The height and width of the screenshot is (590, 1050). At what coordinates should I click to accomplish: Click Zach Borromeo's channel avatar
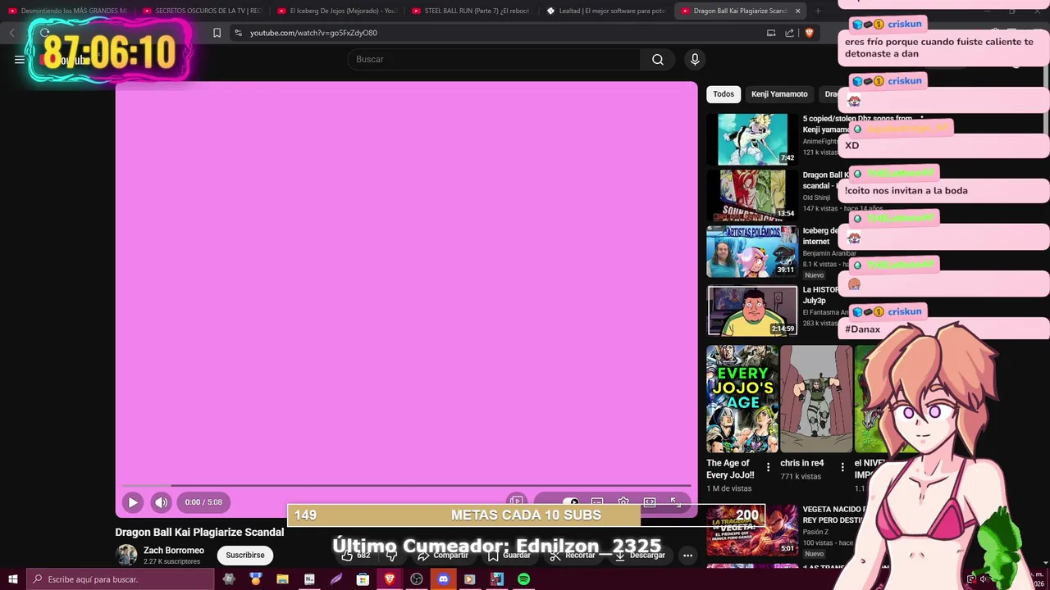(126, 555)
